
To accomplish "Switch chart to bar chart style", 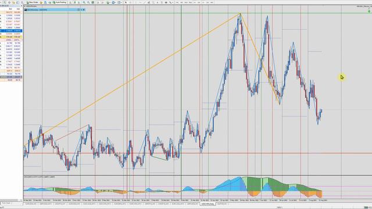I will point(70,2).
